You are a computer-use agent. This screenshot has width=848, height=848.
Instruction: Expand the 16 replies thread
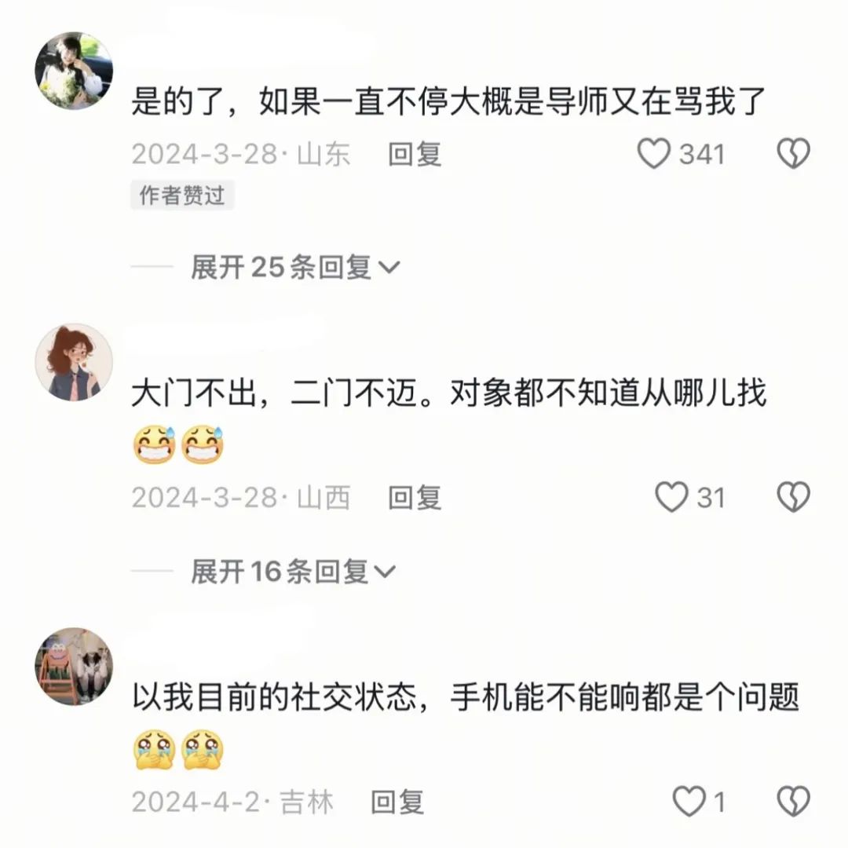point(293,572)
